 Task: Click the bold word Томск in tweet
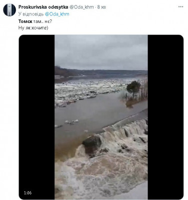(25, 21)
